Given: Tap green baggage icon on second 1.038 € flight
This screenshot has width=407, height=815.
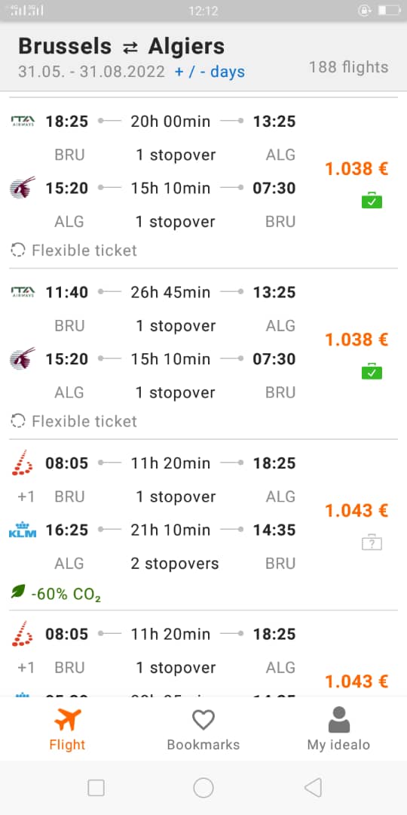Looking at the screenshot, I should (x=372, y=371).
